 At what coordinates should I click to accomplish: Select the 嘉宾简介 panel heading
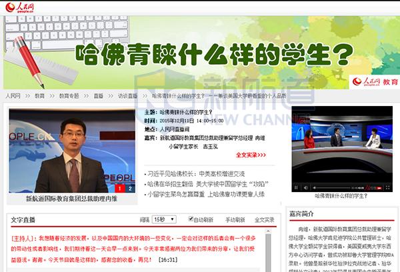point(301,214)
